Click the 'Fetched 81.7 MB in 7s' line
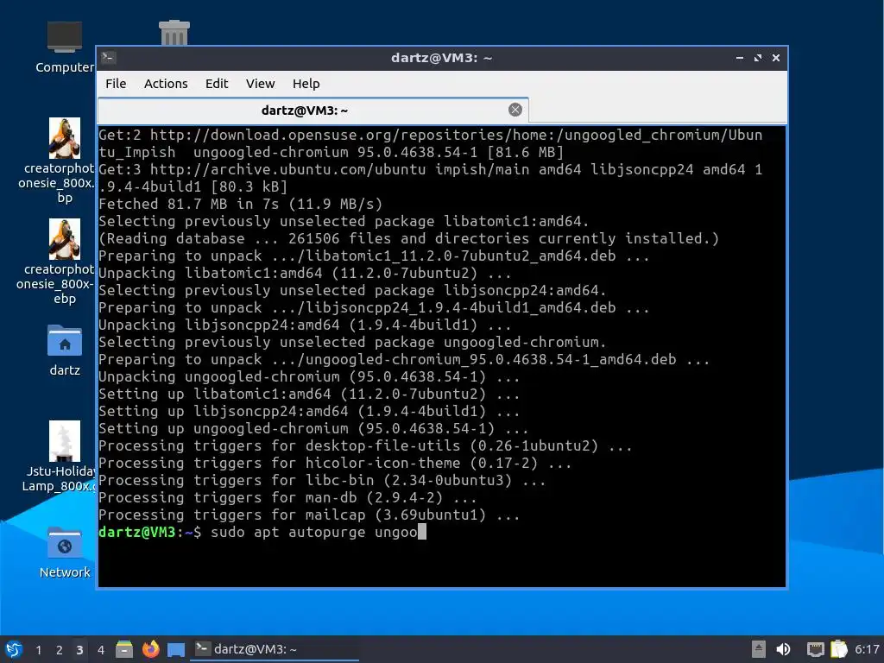Viewport: 884px width, 663px height. (x=240, y=204)
